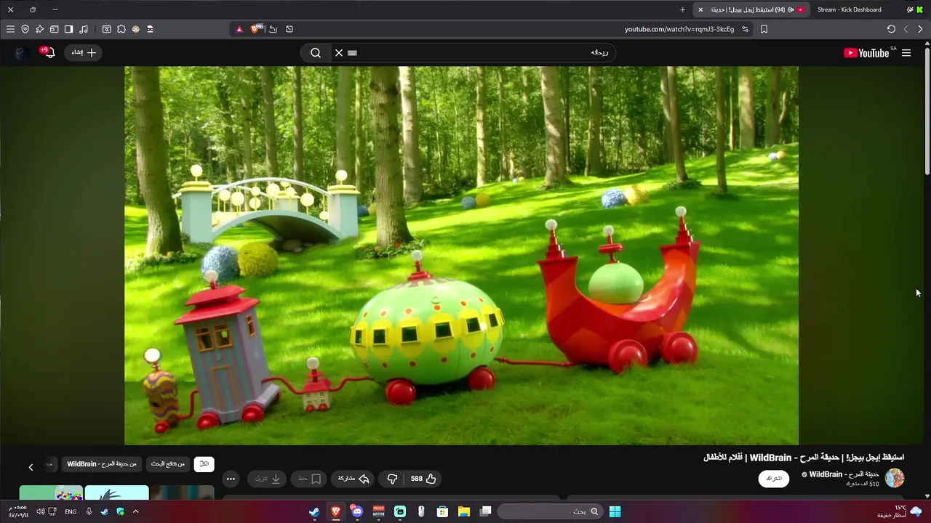Open Windows Start menu
Image resolution: width=931 pixels, height=523 pixels.
[x=615, y=511]
